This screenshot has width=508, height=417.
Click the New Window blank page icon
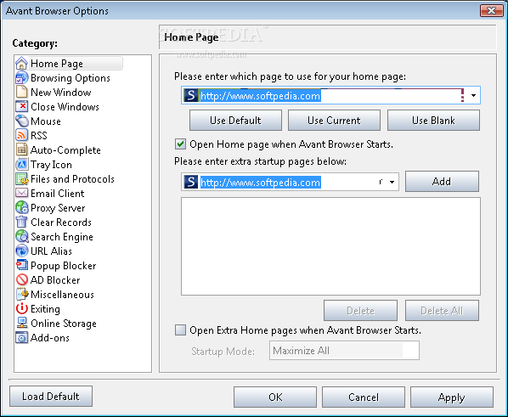pos(22,92)
